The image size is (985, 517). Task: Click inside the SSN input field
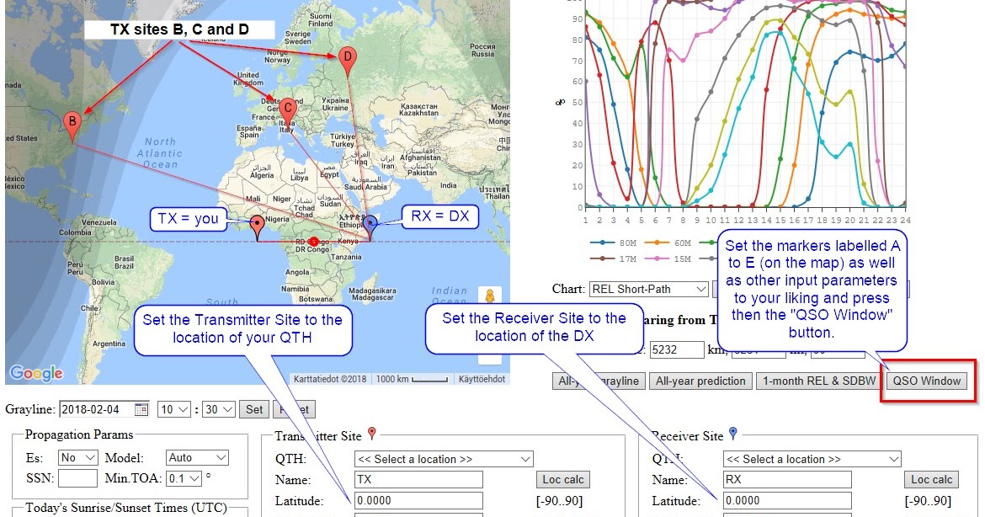(77, 478)
